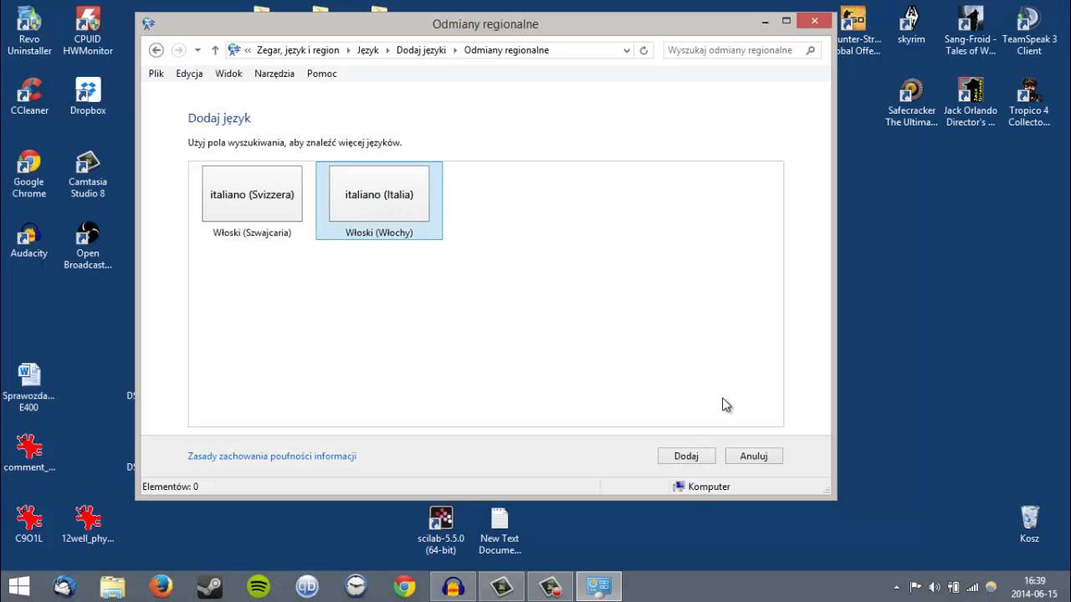Open Steam from taskbar
The height and width of the screenshot is (602, 1071).
[209, 586]
